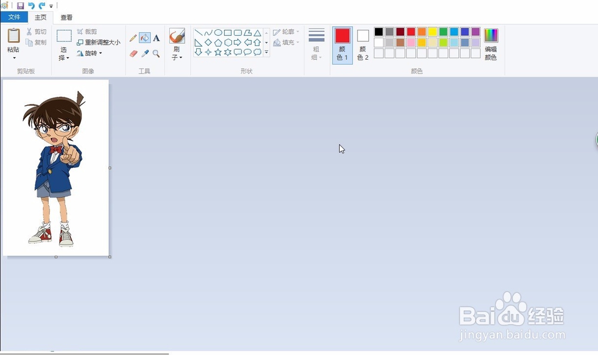Choose the Triangle shape
The width and height of the screenshot is (598, 355).
pyautogui.click(x=258, y=33)
